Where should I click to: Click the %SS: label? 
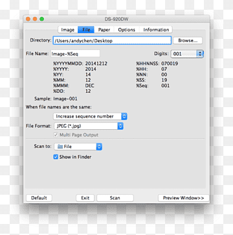(142, 80)
